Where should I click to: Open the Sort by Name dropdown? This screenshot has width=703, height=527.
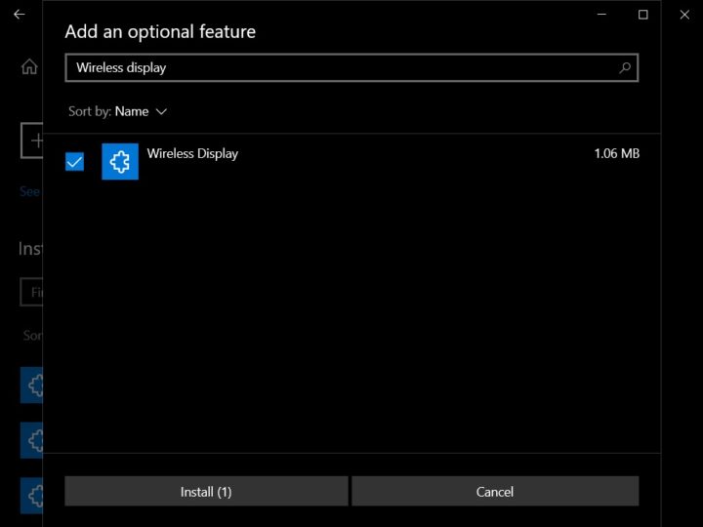point(141,111)
